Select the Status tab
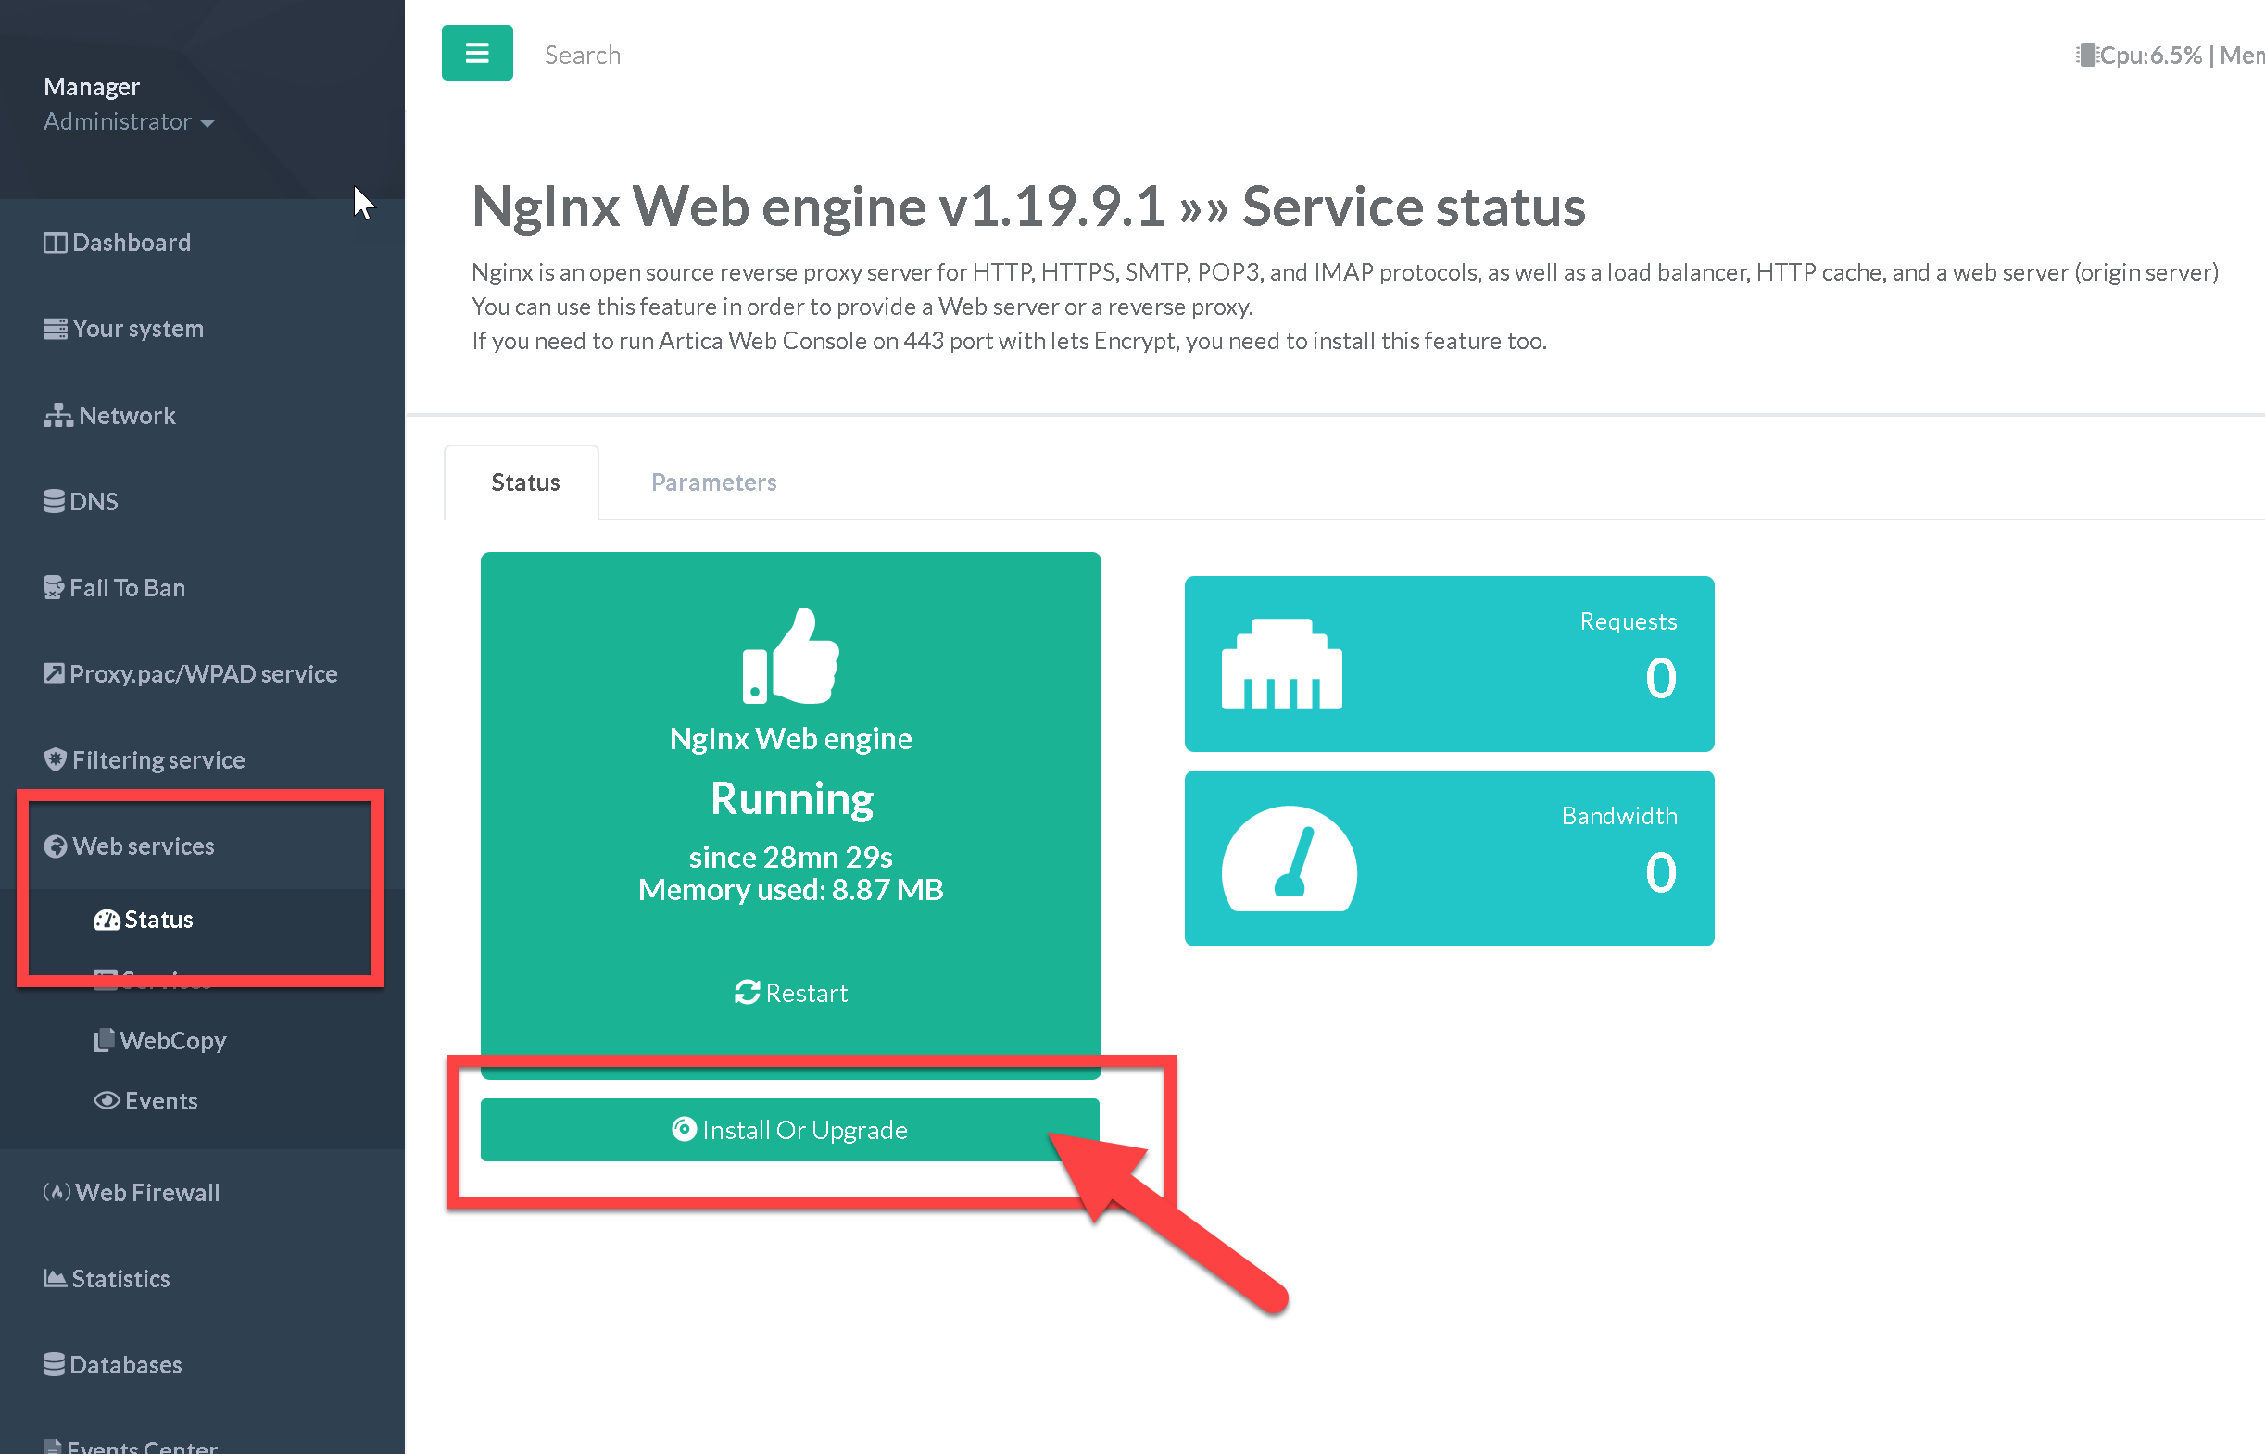This screenshot has height=1454, width=2265. [x=525, y=483]
